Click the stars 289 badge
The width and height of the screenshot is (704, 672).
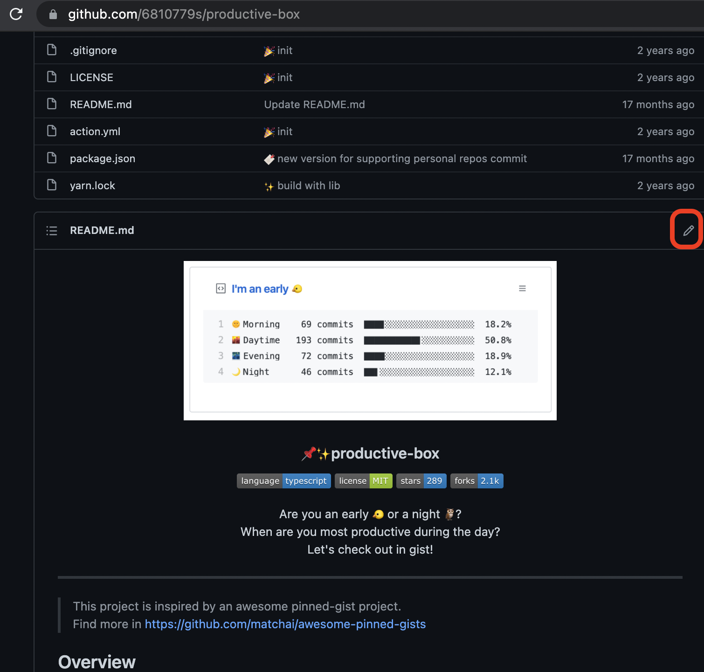pos(421,481)
